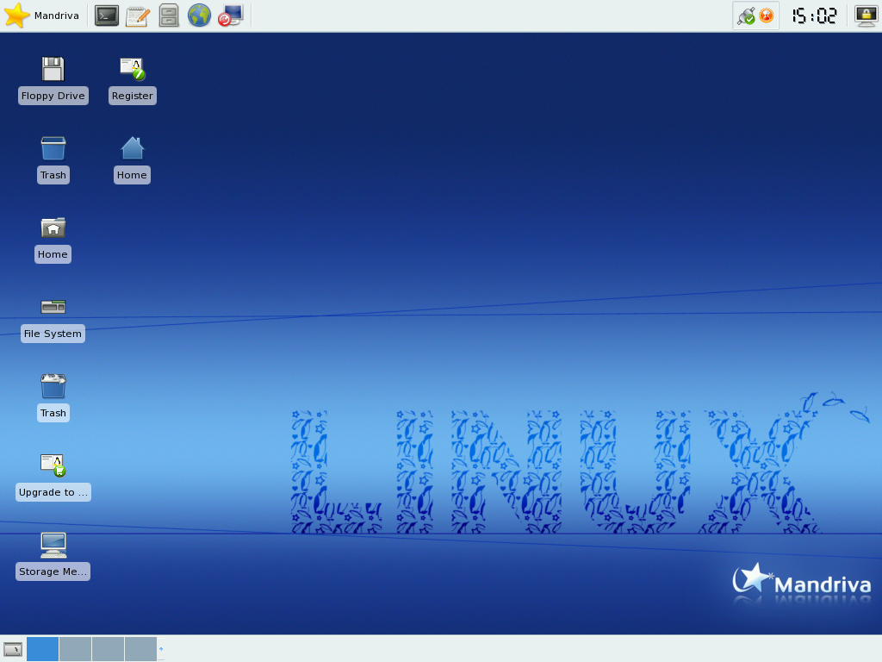Viewport: 882px width, 662px height.
Task: Open the Mandriva start menu
Action: click(41, 15)
